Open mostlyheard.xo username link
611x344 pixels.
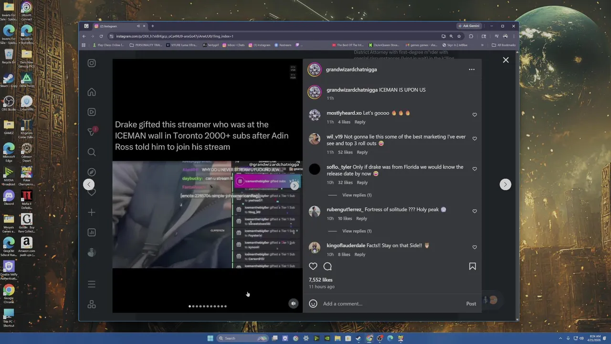(344, 113)
